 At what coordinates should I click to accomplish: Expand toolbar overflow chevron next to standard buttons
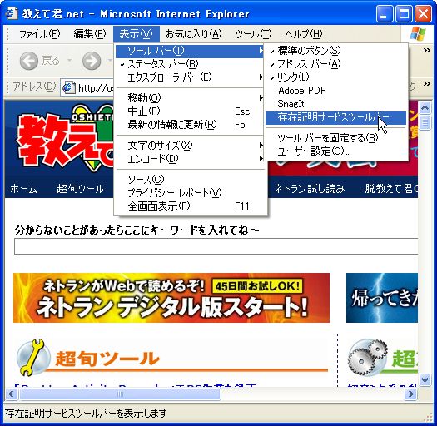(x=426, y=51)
